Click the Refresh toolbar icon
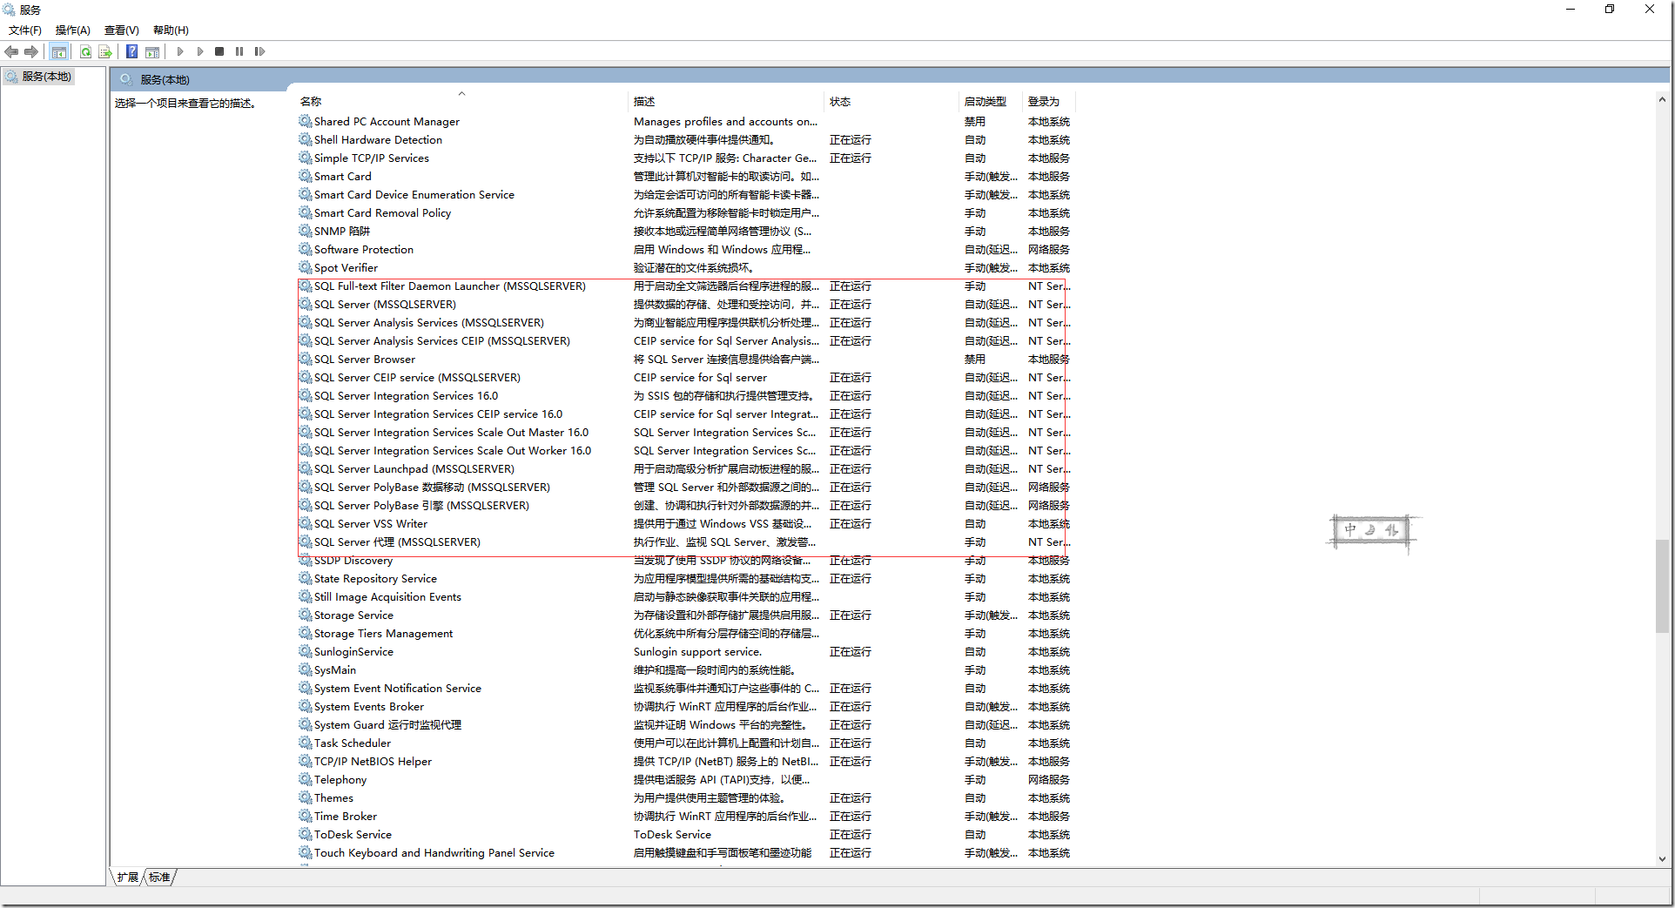 tap(85, 51)
